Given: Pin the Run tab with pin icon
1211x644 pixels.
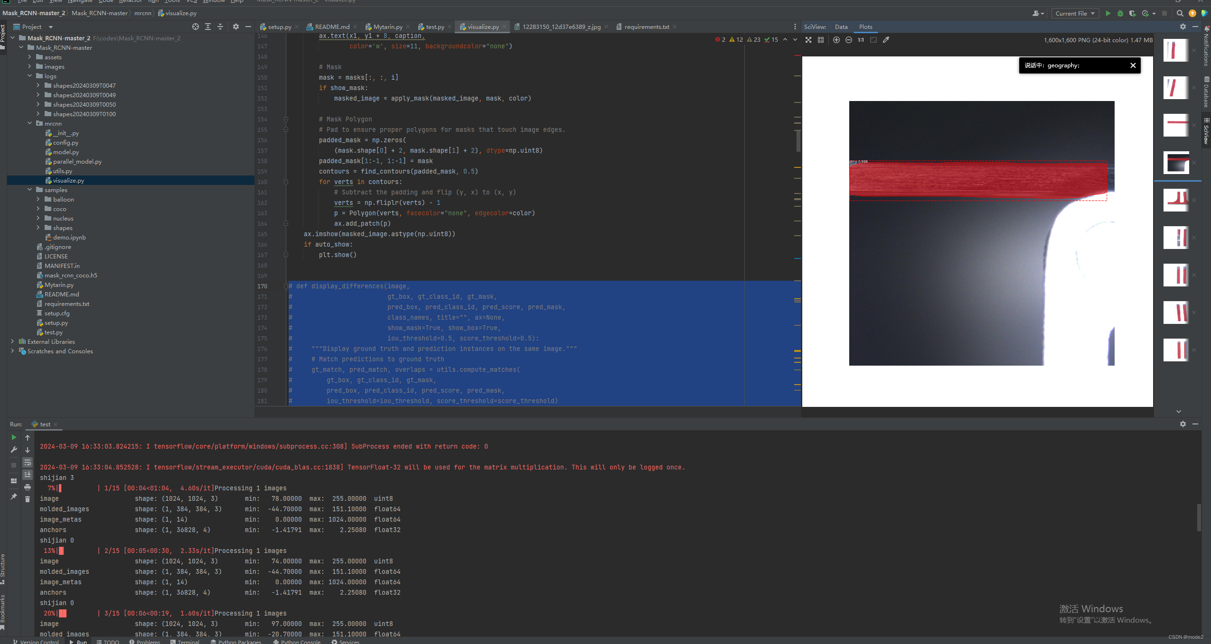Looking at the screenshot, I should point(14,497).
